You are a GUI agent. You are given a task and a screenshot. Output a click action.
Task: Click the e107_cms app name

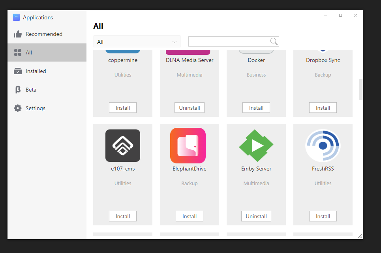coord(123,169)
